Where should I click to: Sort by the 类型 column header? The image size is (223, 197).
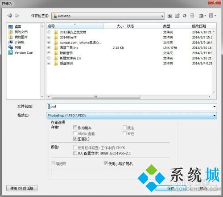click(176, 26)
